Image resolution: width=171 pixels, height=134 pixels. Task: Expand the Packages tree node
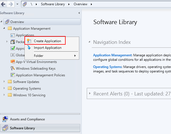click(7, 42)
